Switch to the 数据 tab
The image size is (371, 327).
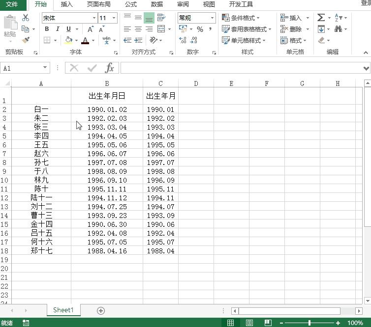tap(156, 4)
